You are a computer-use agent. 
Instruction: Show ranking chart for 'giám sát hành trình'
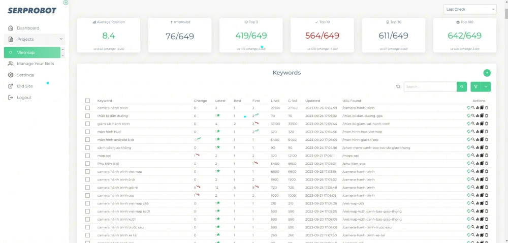pyautogui.click(x=478, y=124)
